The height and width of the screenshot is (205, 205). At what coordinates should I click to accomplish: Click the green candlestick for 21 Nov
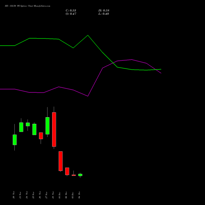coord(21,127)
